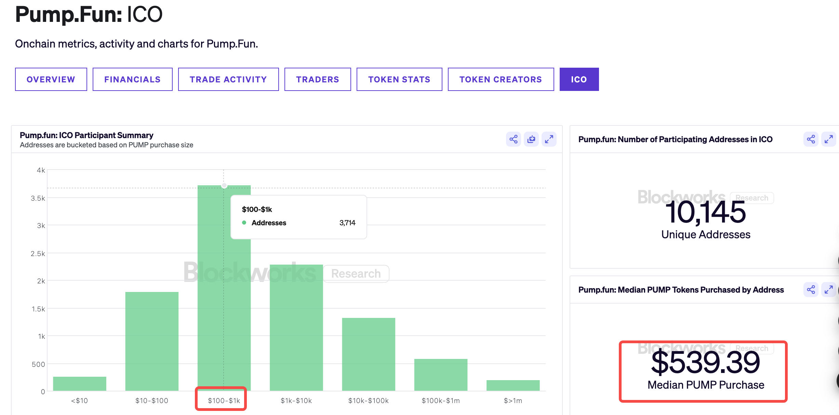The width and height of the screenshot is (839, 415).
Task: Download the ICO Participant Summary chart data
Action: pos(531,139)
